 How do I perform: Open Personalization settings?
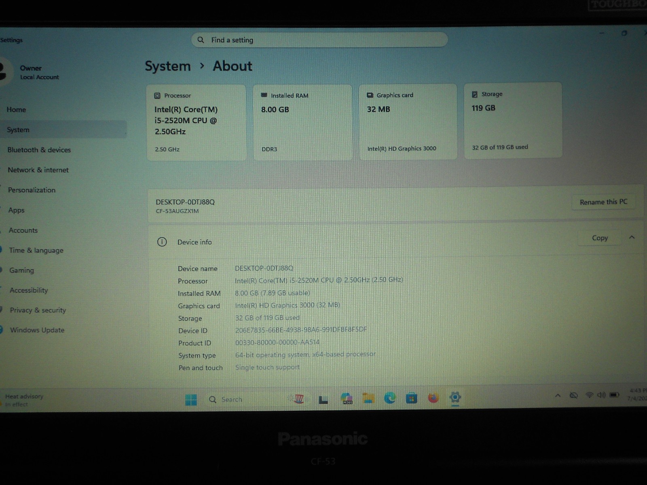pos(32,190)
